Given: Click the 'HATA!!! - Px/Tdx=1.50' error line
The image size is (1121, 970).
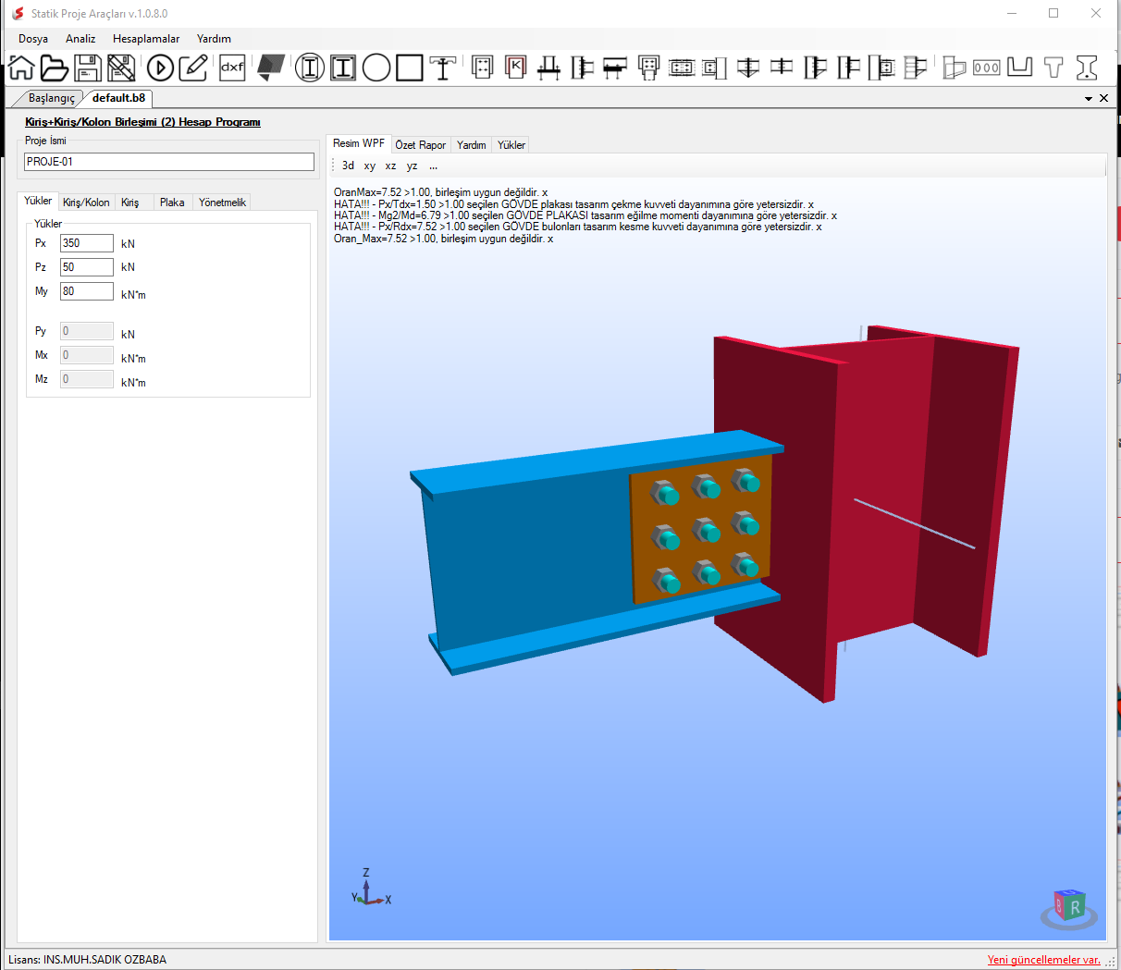Looking at the screenshot, I should [573, 204].
